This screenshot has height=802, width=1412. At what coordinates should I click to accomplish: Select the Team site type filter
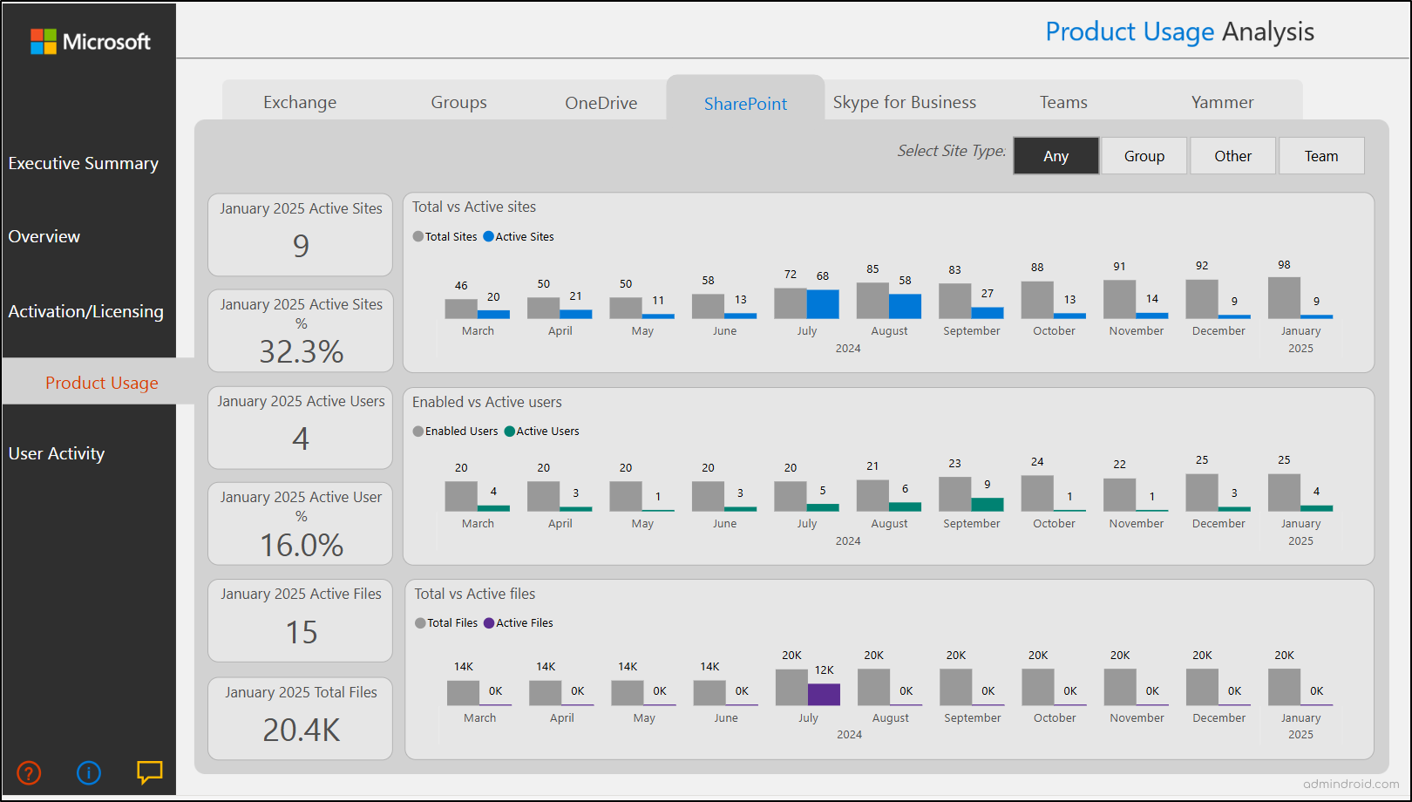[x=1321, y=155]
